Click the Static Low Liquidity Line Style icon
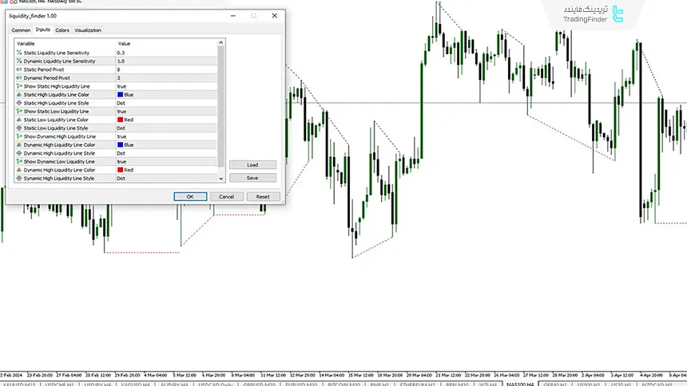The image size is (687, 386). (18, 128)
